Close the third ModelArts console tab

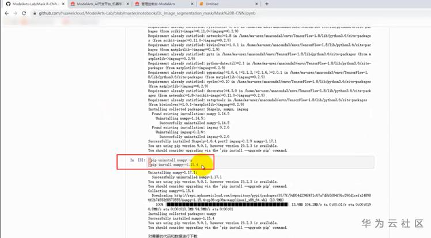(192, 4)
